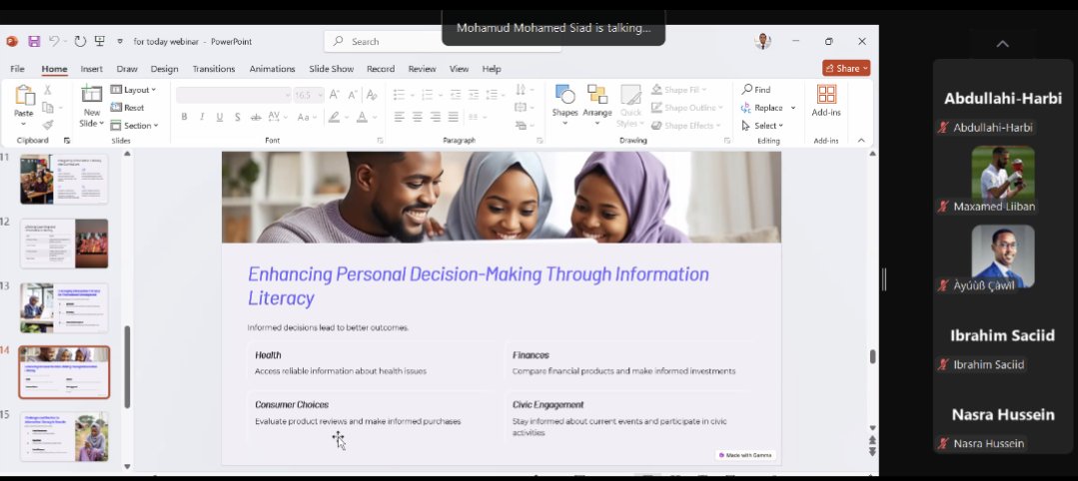Click the Share button

(x=846, y=68)
